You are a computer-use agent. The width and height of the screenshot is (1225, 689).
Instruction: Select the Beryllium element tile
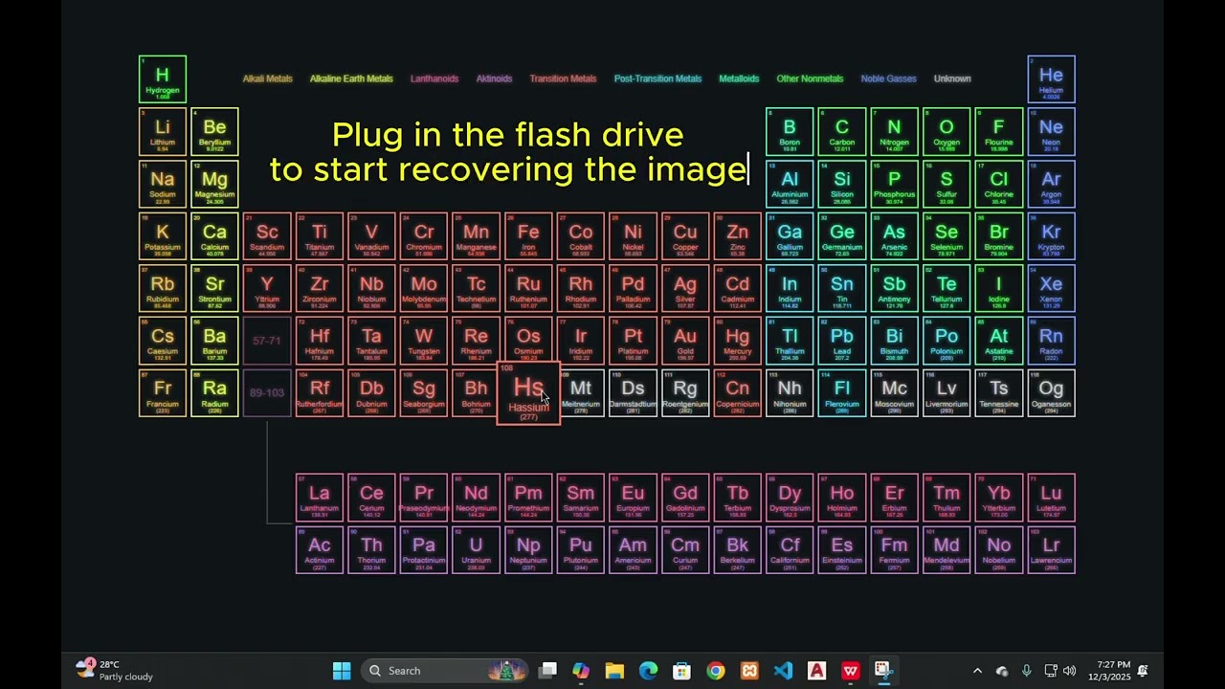[x=214, y=132]
